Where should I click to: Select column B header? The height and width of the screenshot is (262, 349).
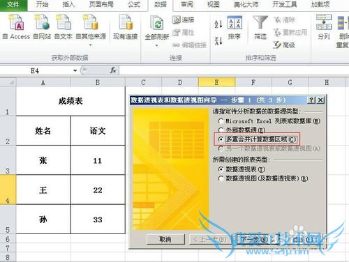click(98, 82)
